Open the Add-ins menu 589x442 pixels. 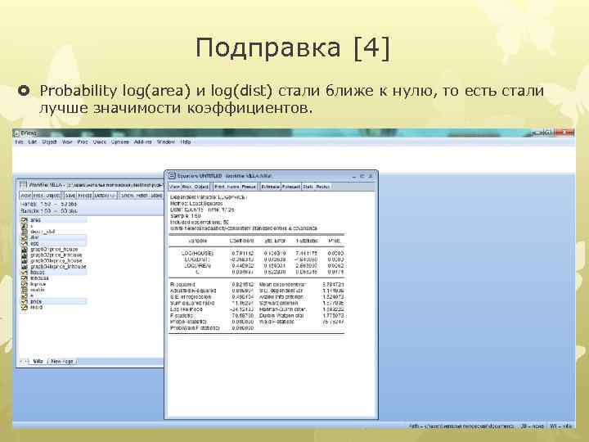click(x=142, y=142)
